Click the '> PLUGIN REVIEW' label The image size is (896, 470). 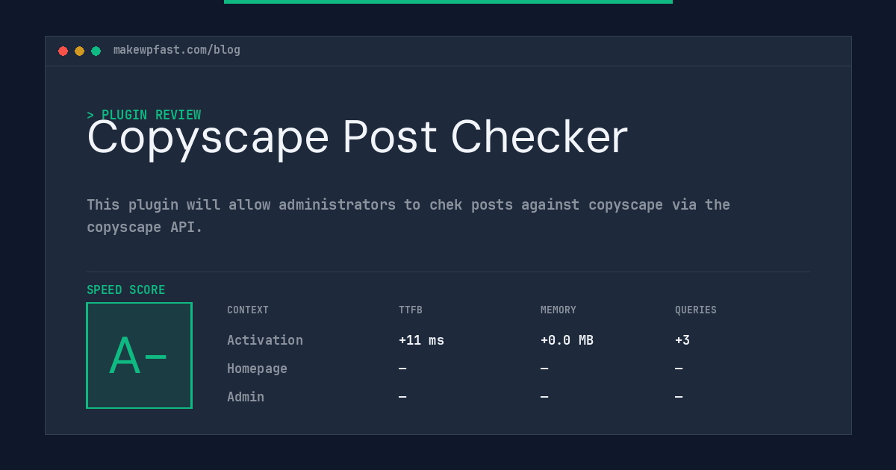click(x=144, y=115)
